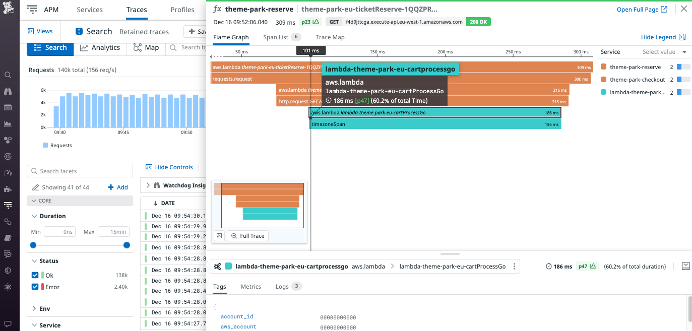Open the three-dot menu next to cartProcessGo resource
Viewport: 692px width, 331px height.
click(x=513, y=266)
